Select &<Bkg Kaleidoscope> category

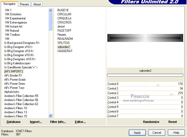point(17,63)
